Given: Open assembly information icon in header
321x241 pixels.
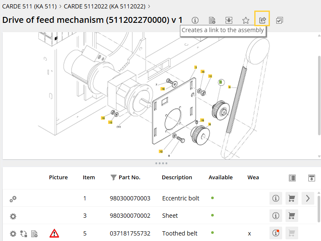Looking at the screenshot, I should pyautogui.click(x=195, y=20).
